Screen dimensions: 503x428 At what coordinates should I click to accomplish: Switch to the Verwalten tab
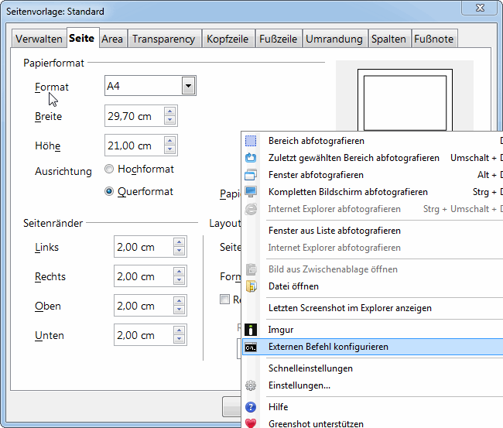tap(39, 39)
